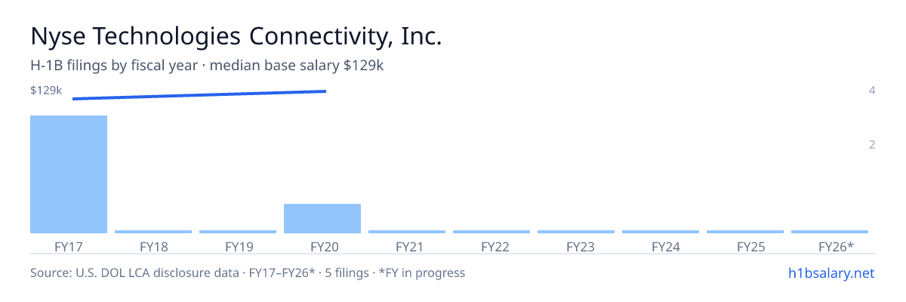Select the FY20 axis label

tap(322, 247)
